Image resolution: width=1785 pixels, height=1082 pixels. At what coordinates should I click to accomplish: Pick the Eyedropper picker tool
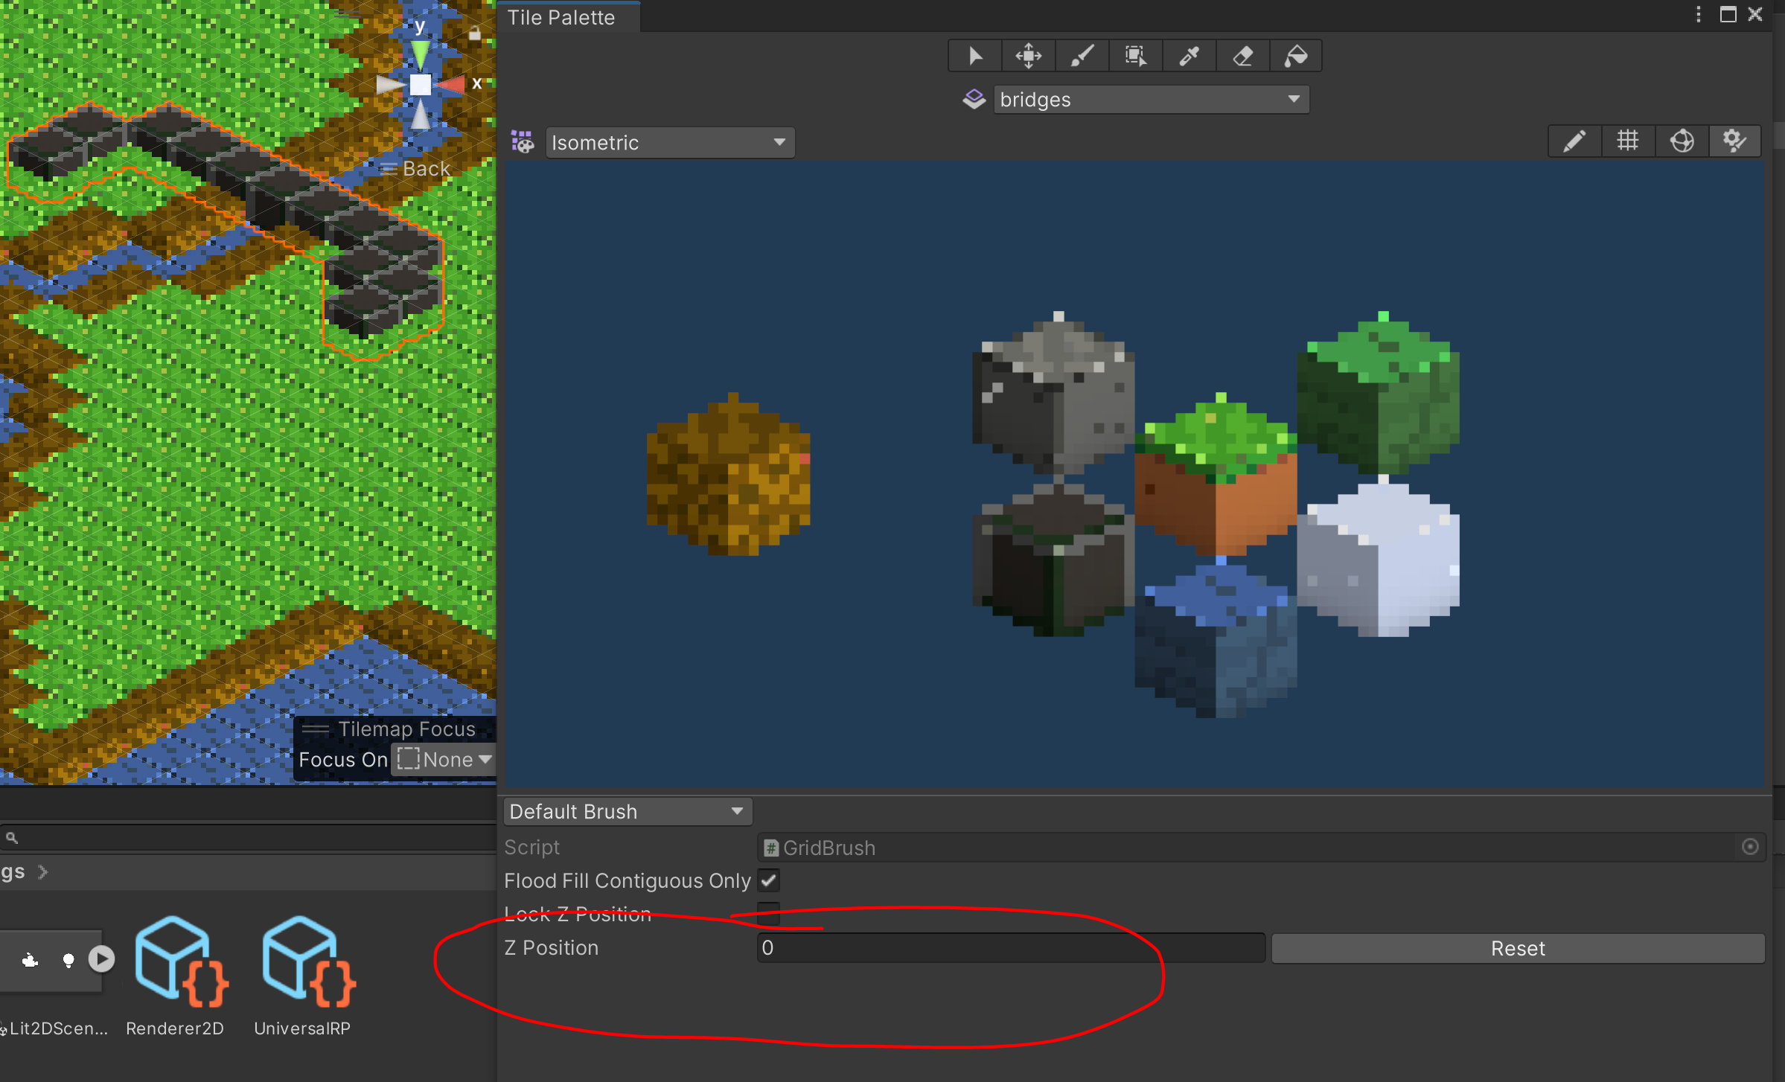(1189, 56)
